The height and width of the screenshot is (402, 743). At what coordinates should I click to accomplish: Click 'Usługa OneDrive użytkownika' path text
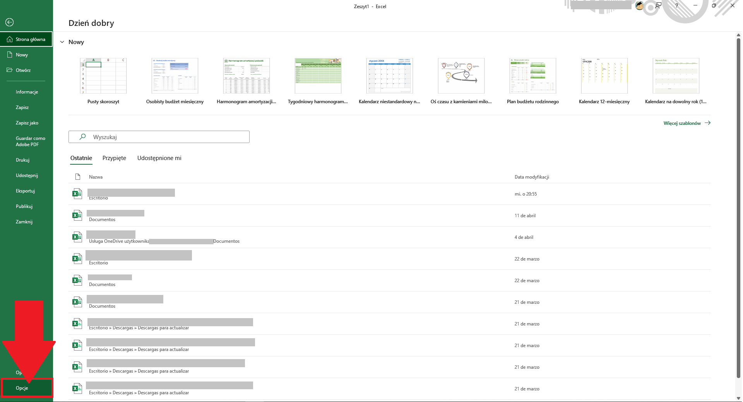click(x=119, y=241)
